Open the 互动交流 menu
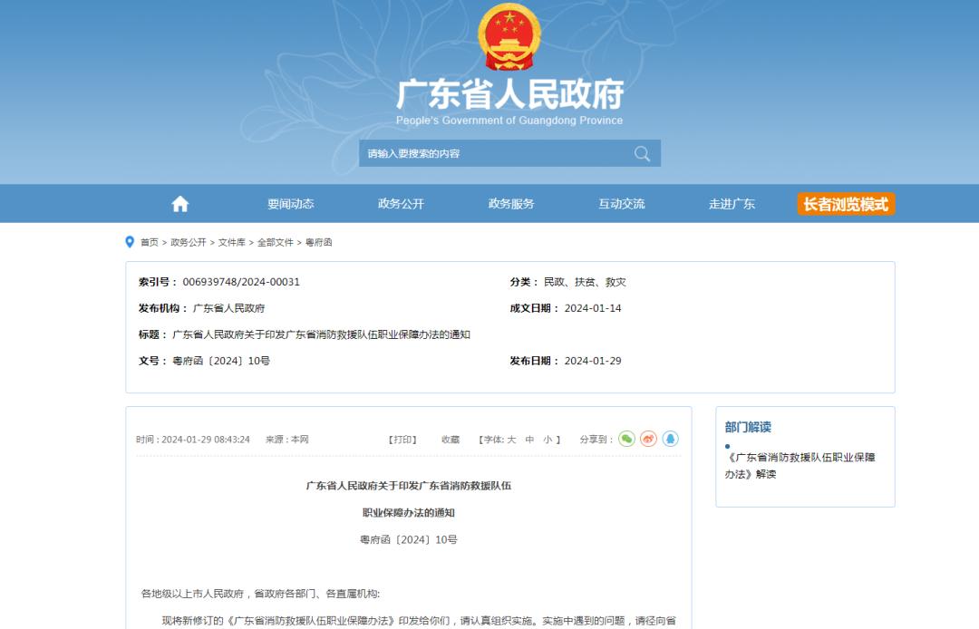Image resolution: width=979 pixels, height=629 pixels. pos(622,204)
